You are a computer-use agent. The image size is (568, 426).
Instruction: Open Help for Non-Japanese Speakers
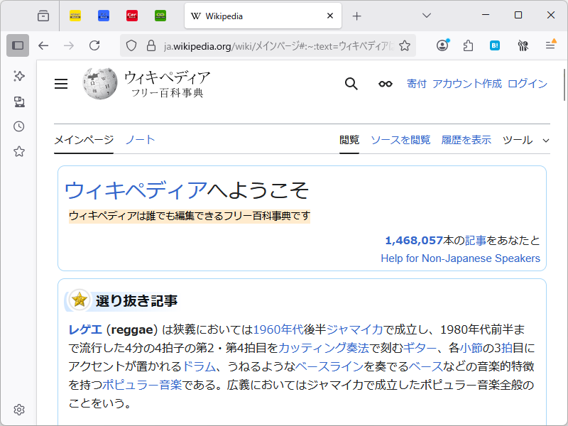click(460, 258)
